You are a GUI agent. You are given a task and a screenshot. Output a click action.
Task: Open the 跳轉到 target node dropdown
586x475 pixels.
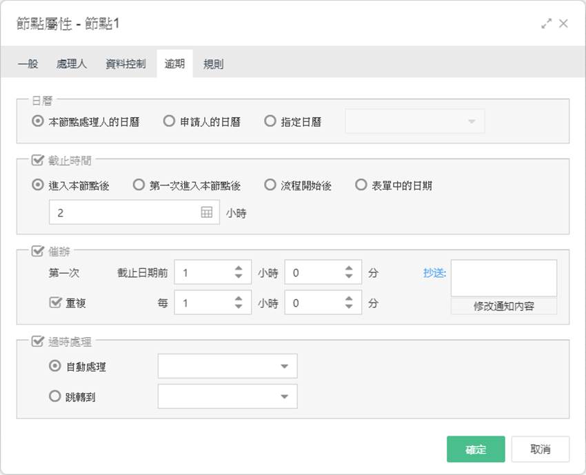[x=228, y=396]
